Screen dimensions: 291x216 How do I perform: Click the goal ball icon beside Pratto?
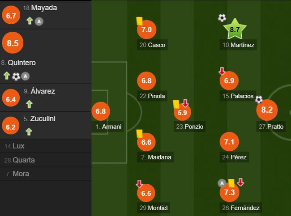(x=259, y=99)
